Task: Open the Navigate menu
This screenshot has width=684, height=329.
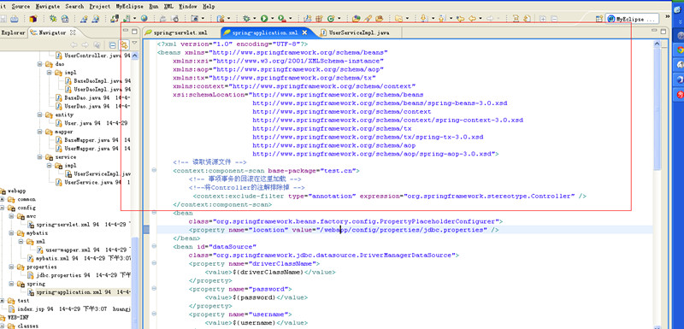Action: [48, 7]
